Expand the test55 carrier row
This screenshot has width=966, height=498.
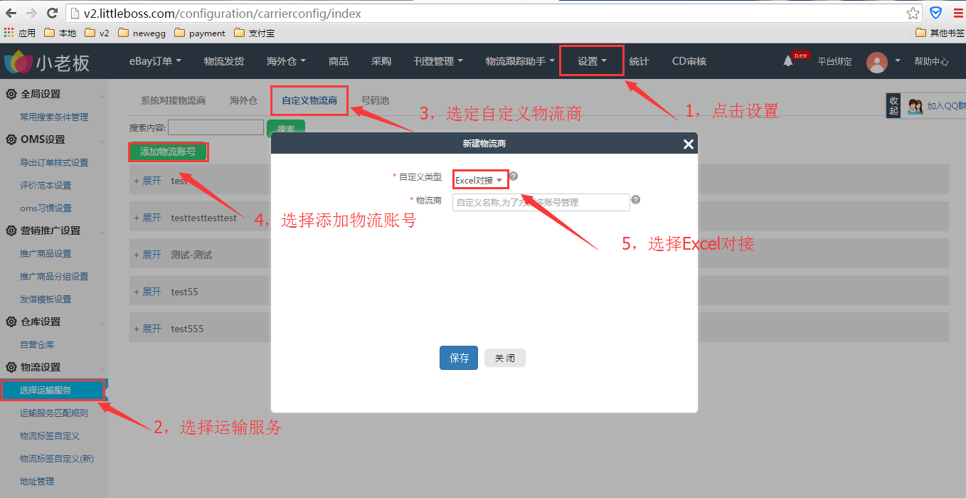[x=148, y=292]
